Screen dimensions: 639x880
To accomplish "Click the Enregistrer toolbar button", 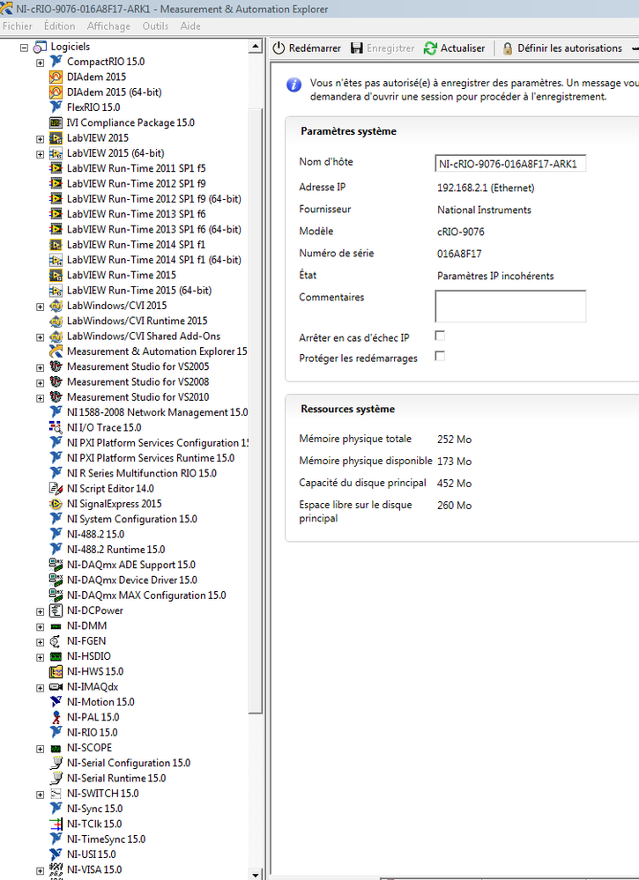I will click(x=383, y=48).
